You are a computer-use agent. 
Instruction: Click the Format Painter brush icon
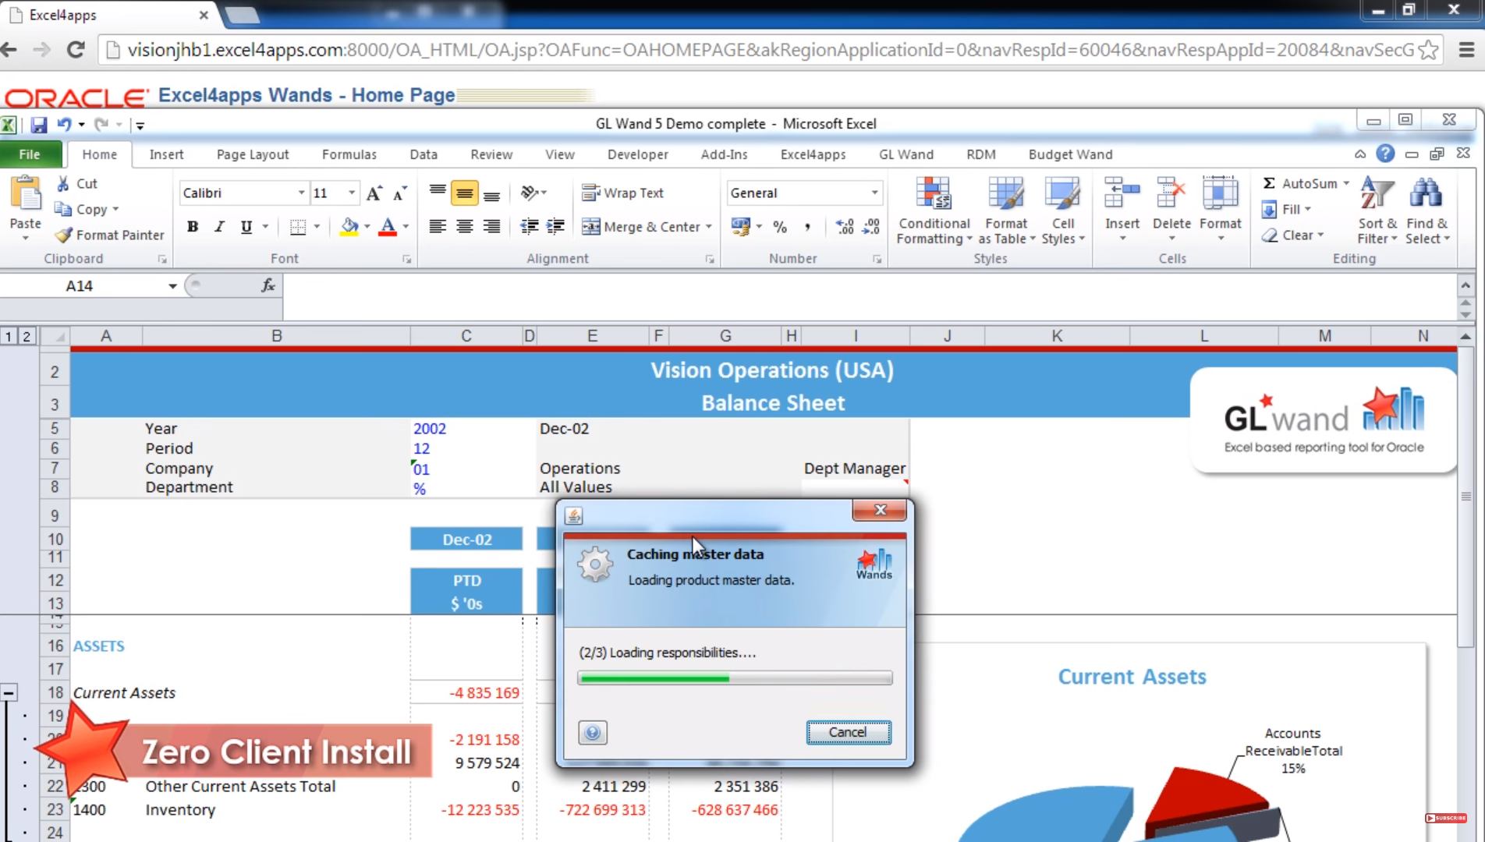[x=63, y=235]
